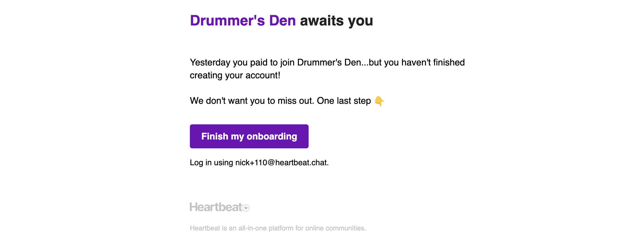Open the purple Drummer's Den heading link
This screenshot has width=635, height=239.
click(243, 21)
